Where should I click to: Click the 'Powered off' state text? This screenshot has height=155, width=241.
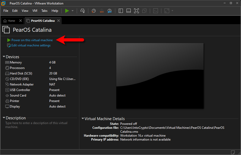[129, 124]
